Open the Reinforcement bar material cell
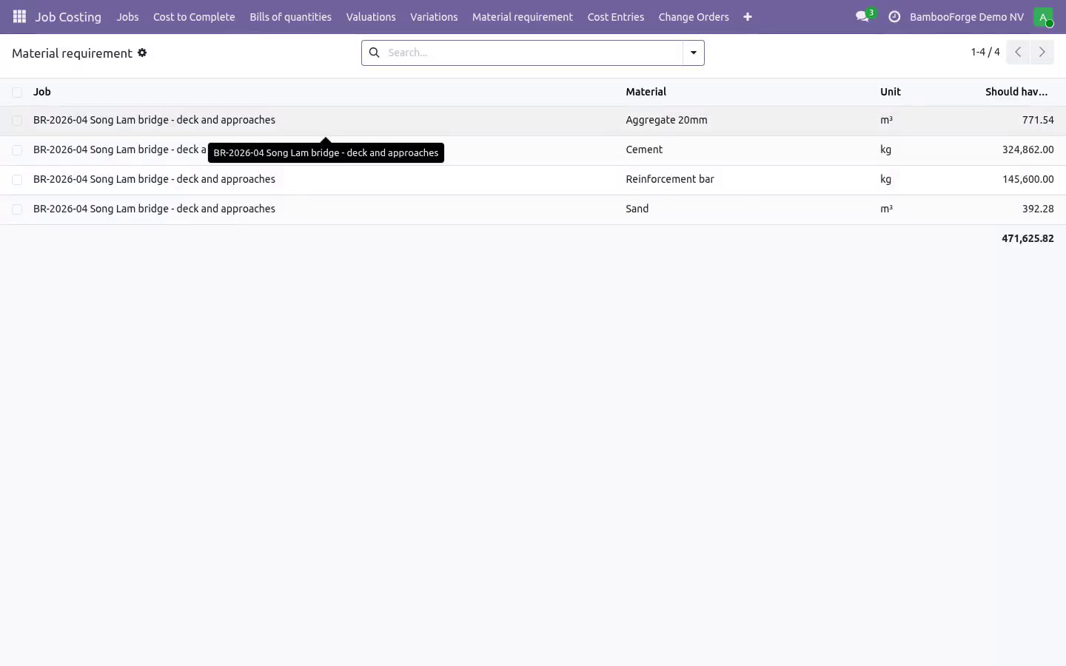The width and height of the screenshot is (1066, 666). 670,179
